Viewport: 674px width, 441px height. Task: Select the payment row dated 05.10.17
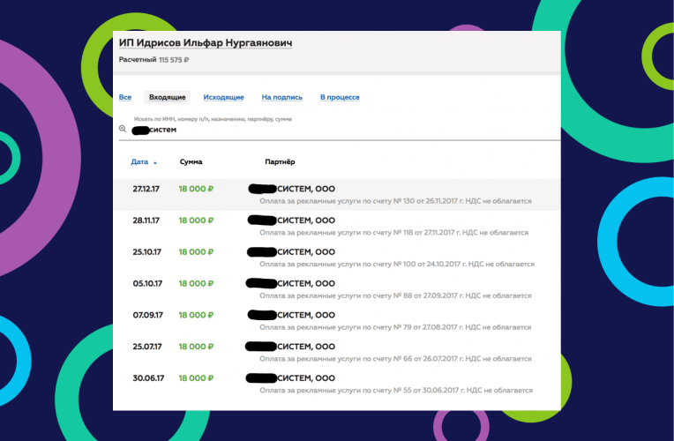click(337, 289)
